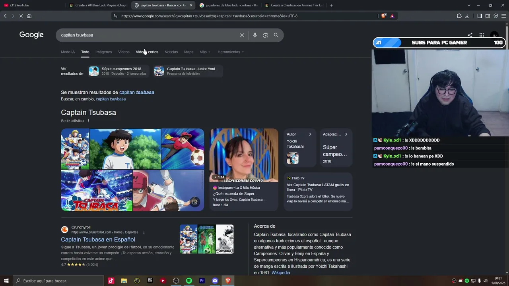Submit search with the magnifier icon

click(x=276, y=35)
